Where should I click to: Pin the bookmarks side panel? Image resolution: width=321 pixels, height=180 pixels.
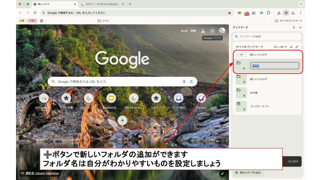click(294, 27)
